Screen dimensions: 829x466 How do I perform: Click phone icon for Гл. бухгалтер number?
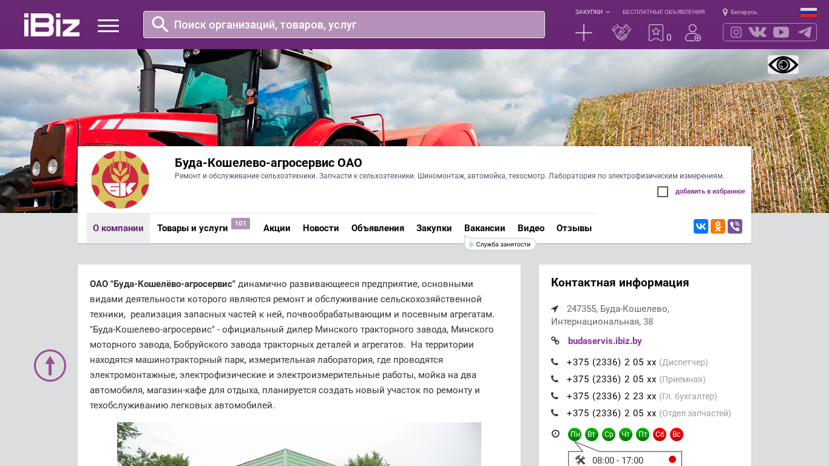[555, 396]
